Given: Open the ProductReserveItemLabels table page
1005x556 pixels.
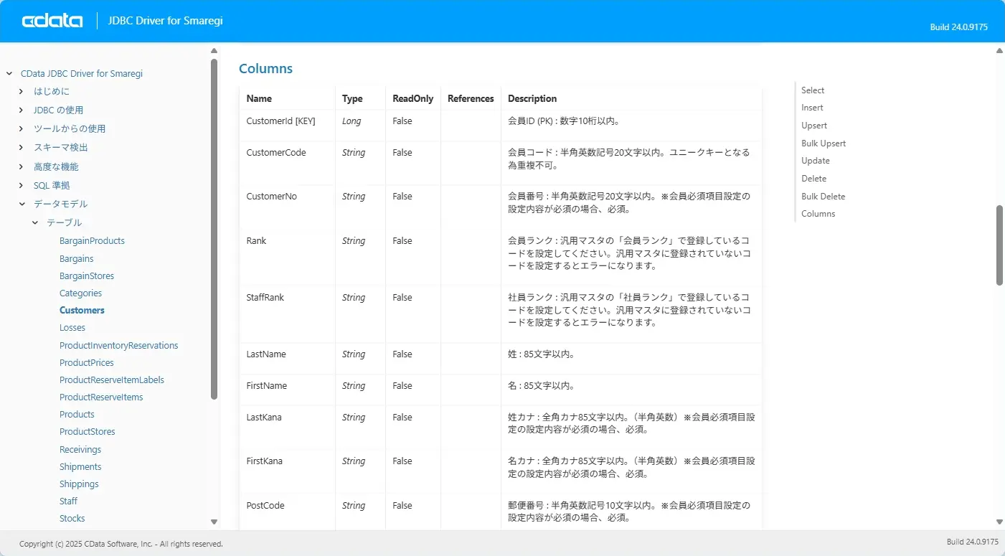Looking at the screenshot, I should 112,380.
